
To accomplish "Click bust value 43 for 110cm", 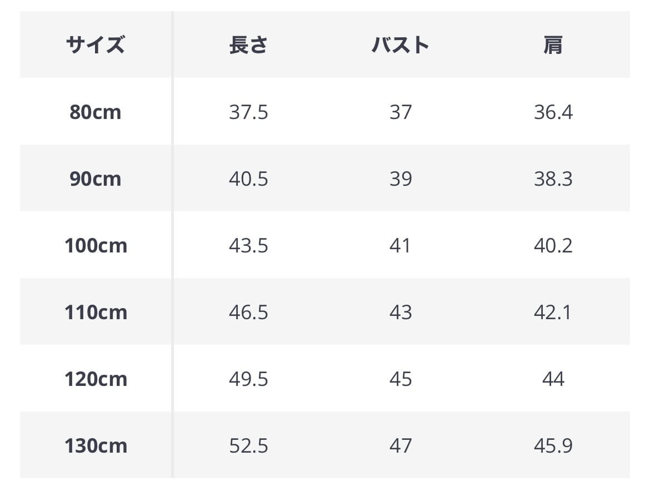I will pyautogui.click(x=401, y=313).
